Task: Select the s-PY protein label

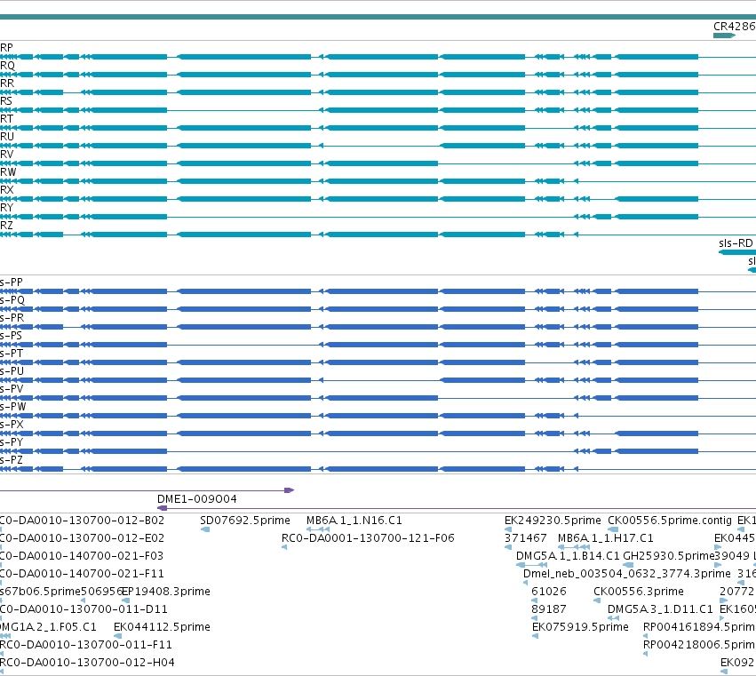Action: click(x=12, y=443)
